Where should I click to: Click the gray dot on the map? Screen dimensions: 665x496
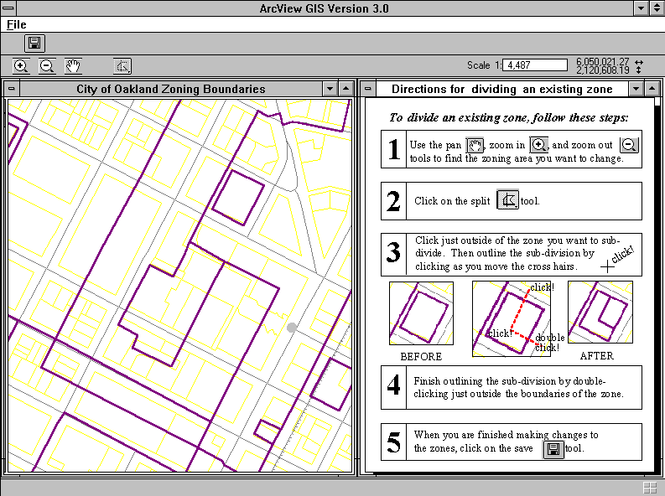292,328
